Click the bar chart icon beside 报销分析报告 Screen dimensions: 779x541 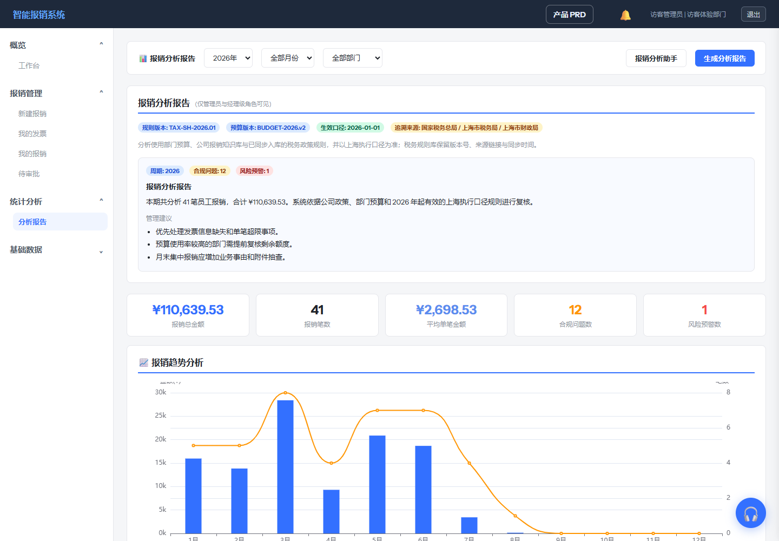pyautogui.click(x=143, y=58)
